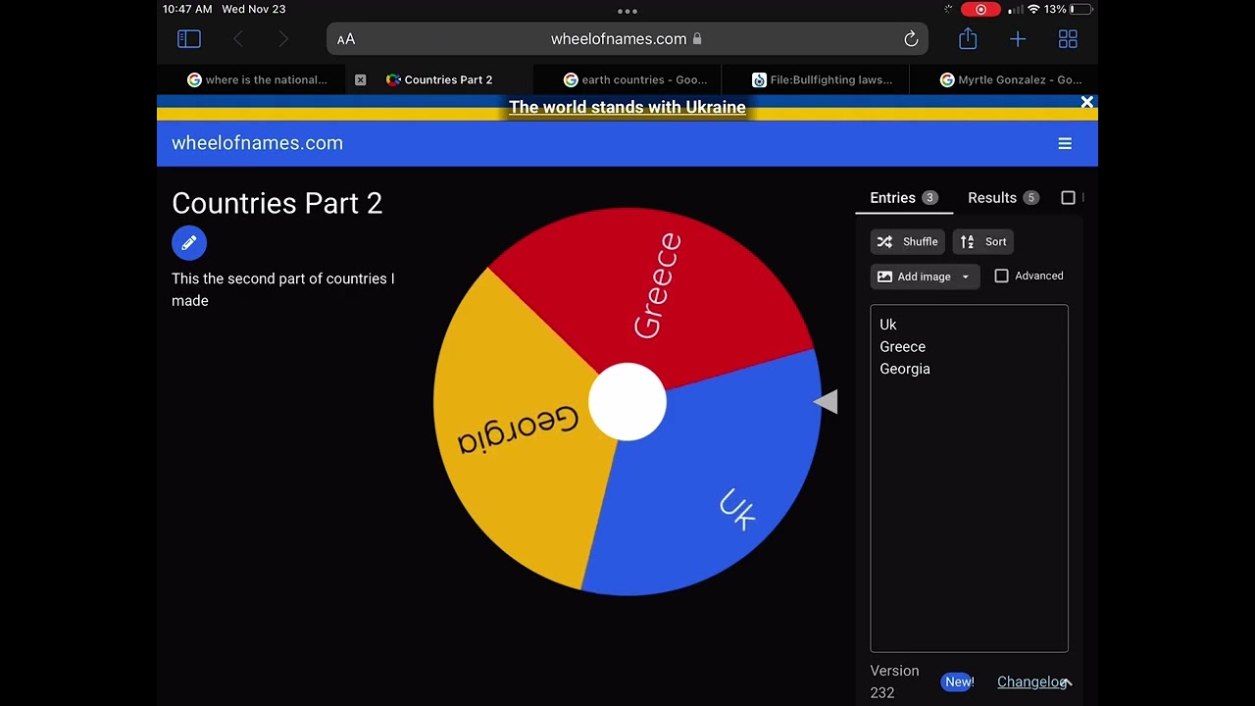
Task: Open the Add image dropdown
Action: tap(925, 277)
